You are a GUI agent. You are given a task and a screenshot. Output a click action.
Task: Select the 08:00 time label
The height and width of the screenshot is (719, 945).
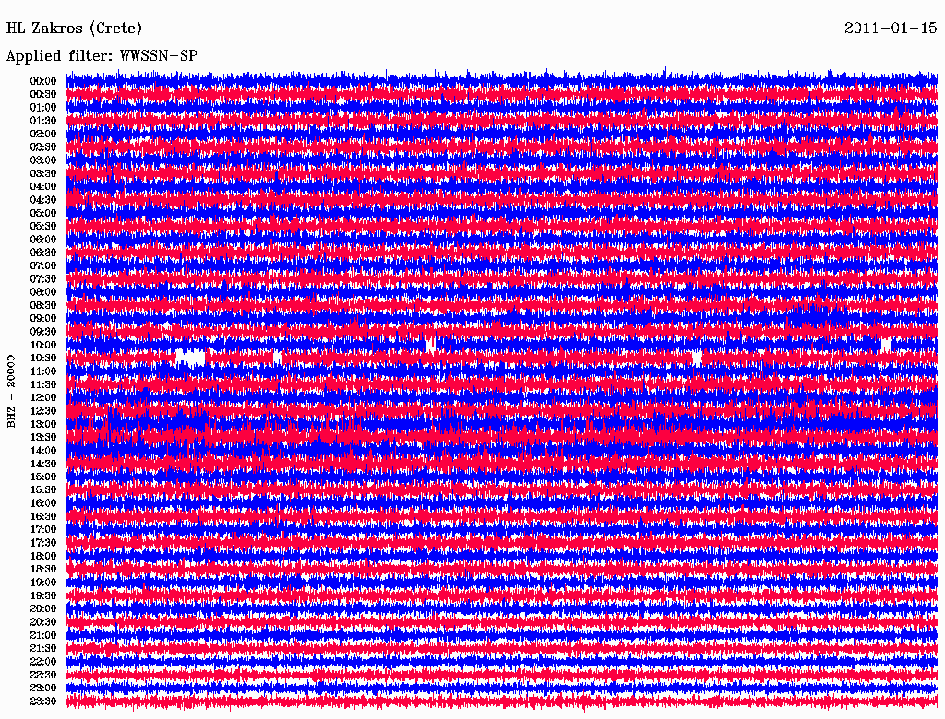[x=43, y=292]
